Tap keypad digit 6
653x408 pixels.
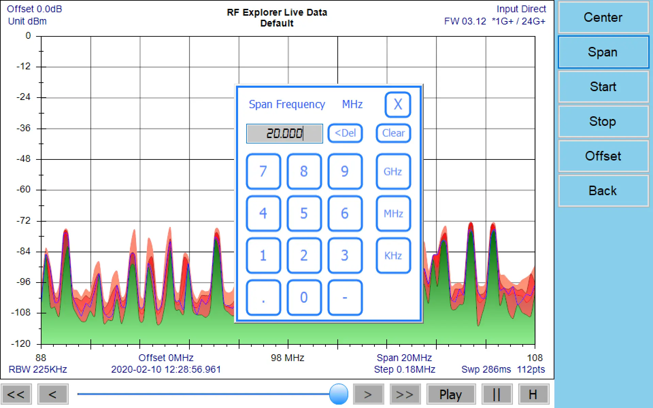click(x=345, y=214)
